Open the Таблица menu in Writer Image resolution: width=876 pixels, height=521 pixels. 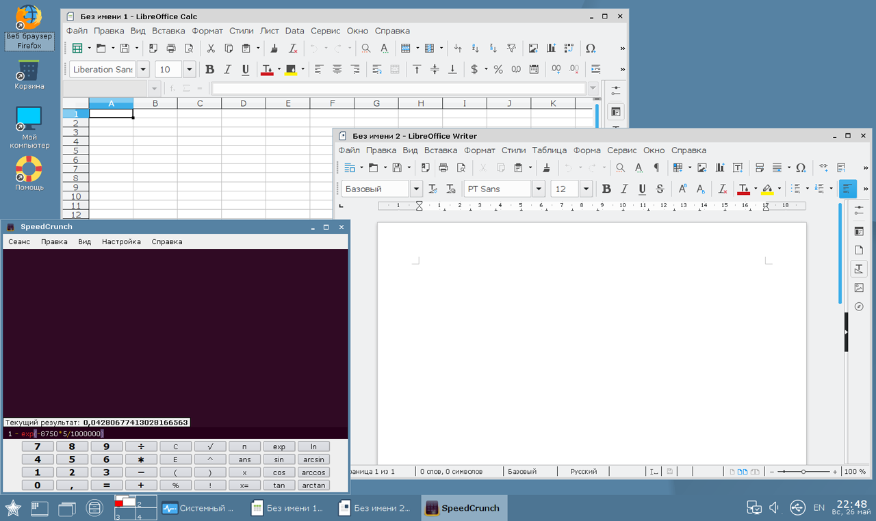click(x=549, y=150)
